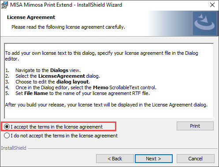Proceed with the Next button
This screenshot has height=167, width=219.
click(x=154, y=159)
